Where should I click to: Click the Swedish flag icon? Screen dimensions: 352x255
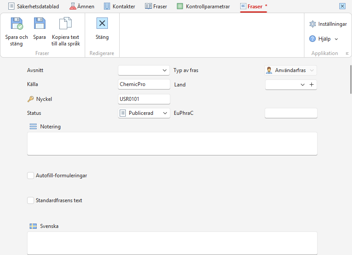pyautogui.click(x=33, y=226)
